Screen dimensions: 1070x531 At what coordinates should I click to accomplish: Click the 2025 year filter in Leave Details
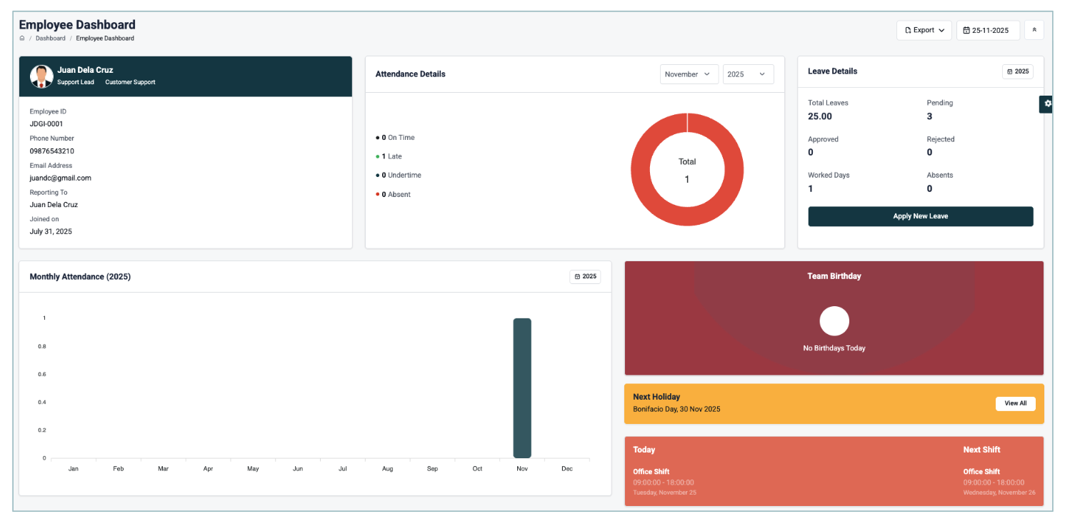1017,71
